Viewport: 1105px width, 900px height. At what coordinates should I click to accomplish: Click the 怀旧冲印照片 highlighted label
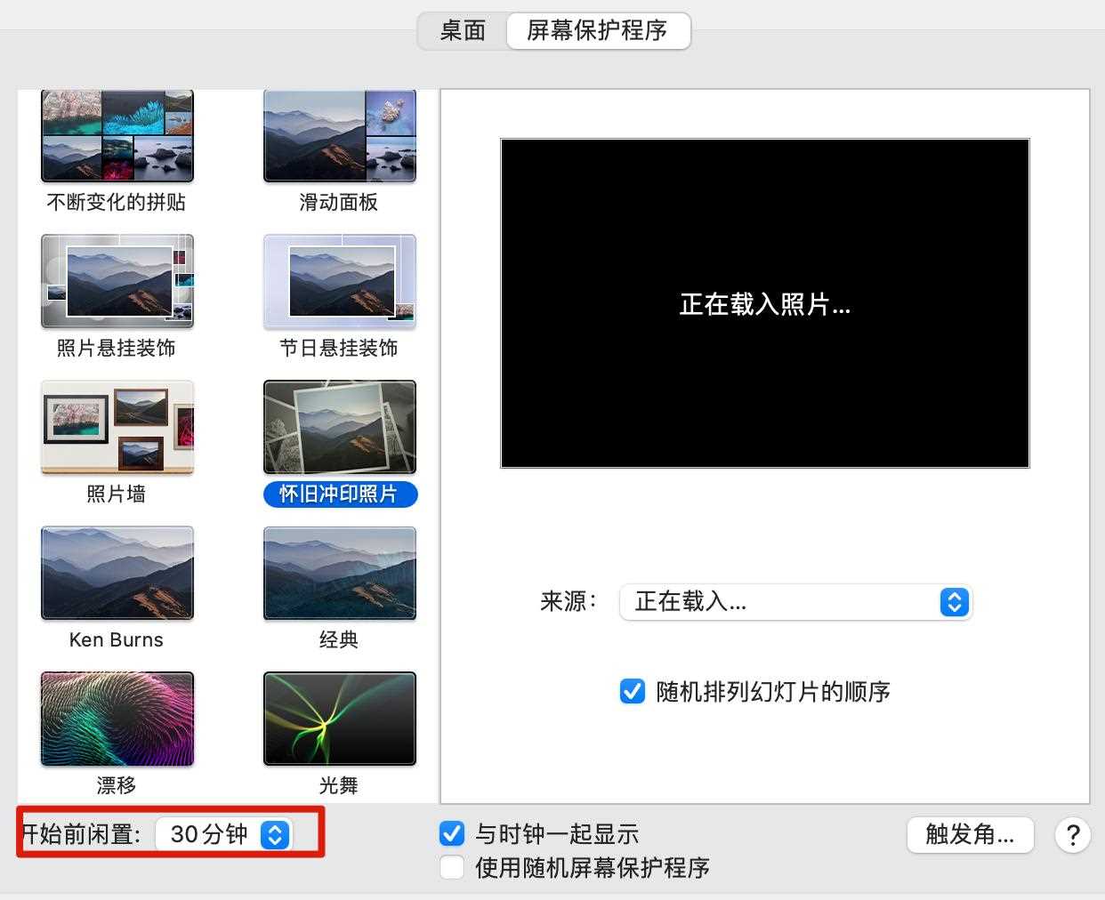coord(339,494)
